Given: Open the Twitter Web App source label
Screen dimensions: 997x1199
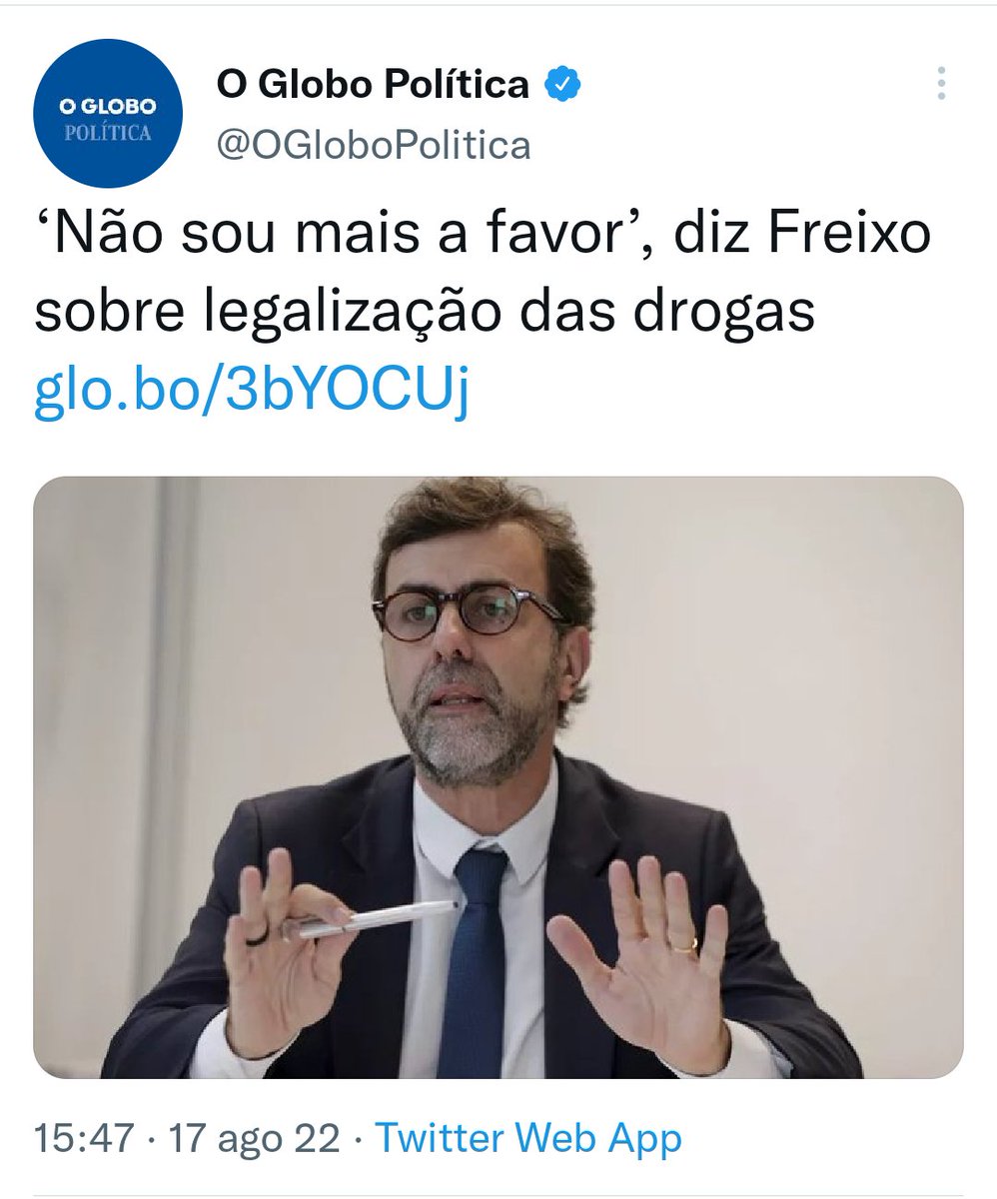Looking at the screenshot, I should point(527,1139).
